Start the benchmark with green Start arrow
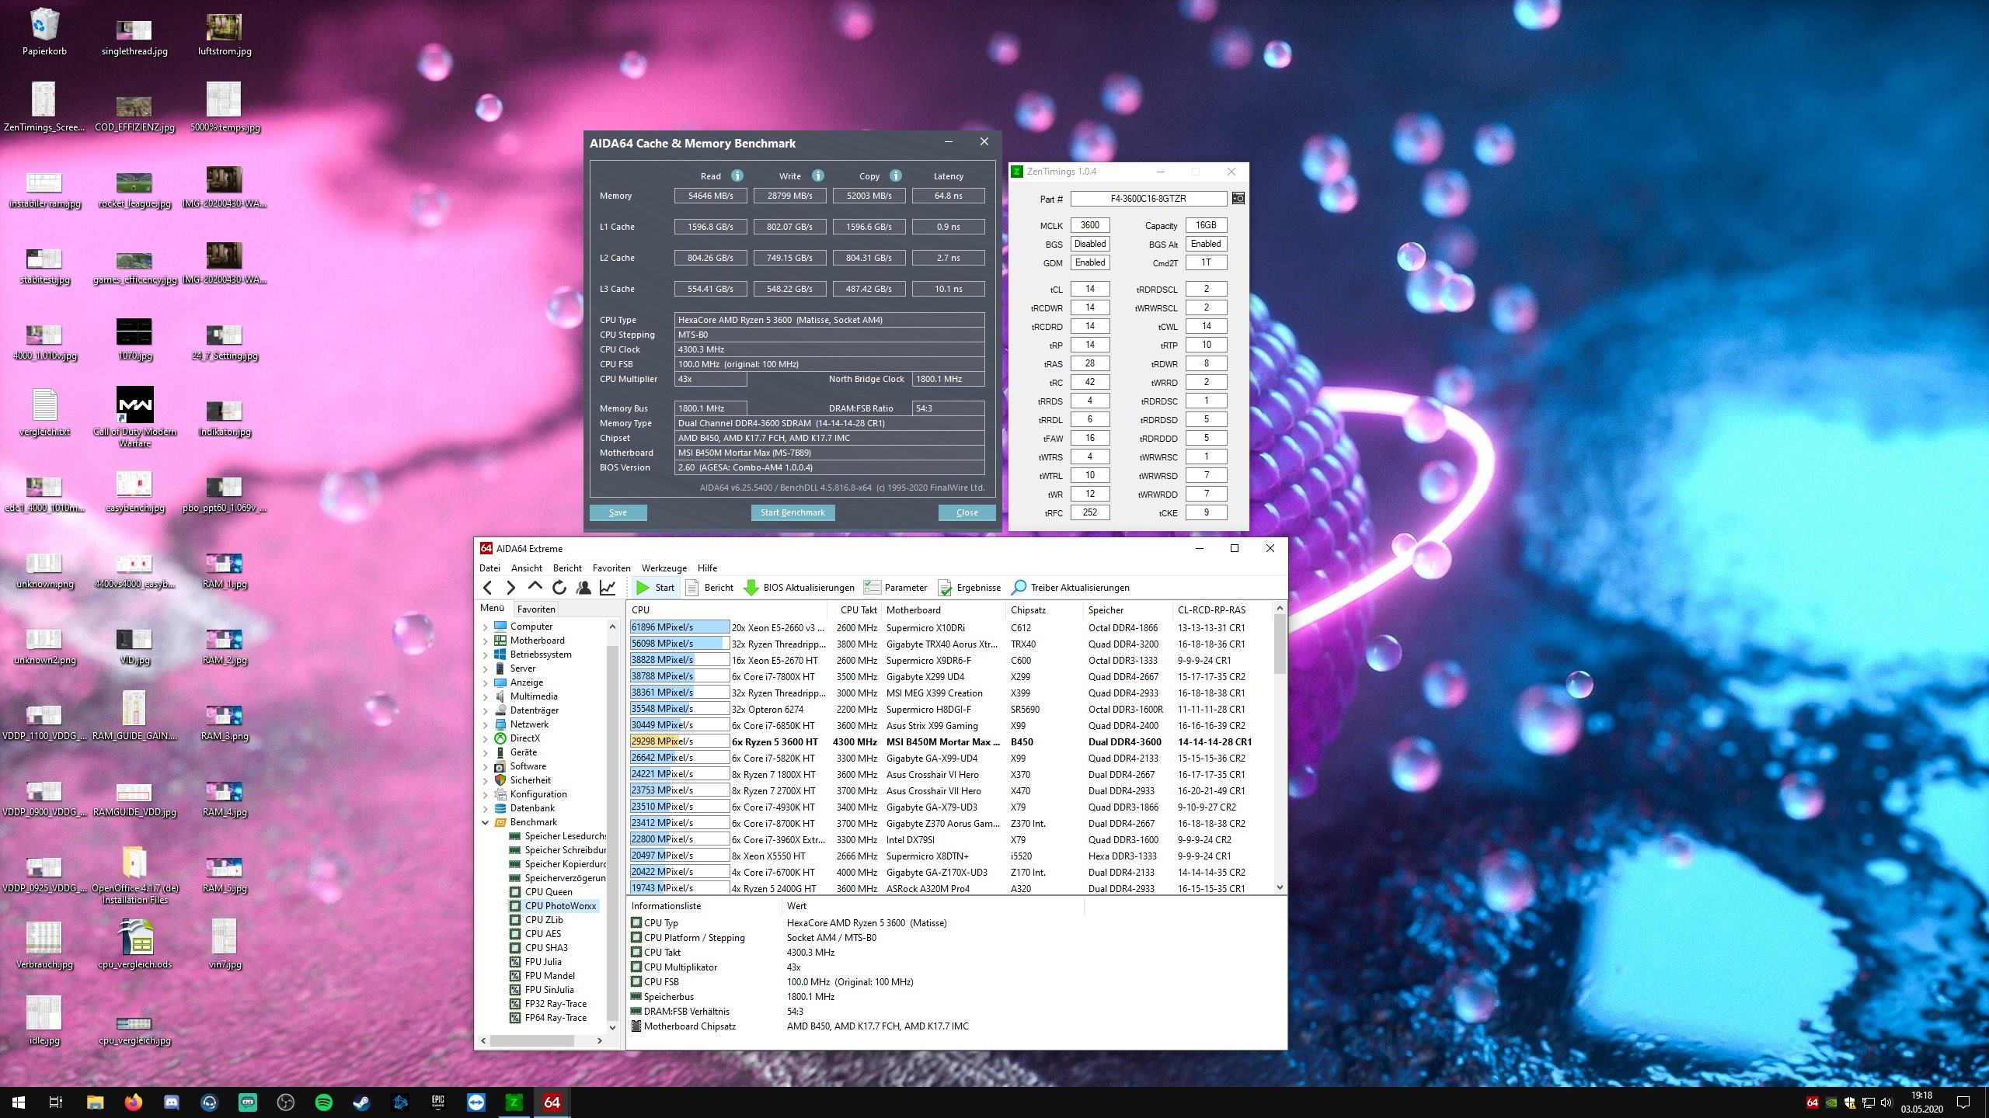 (655, 588)
